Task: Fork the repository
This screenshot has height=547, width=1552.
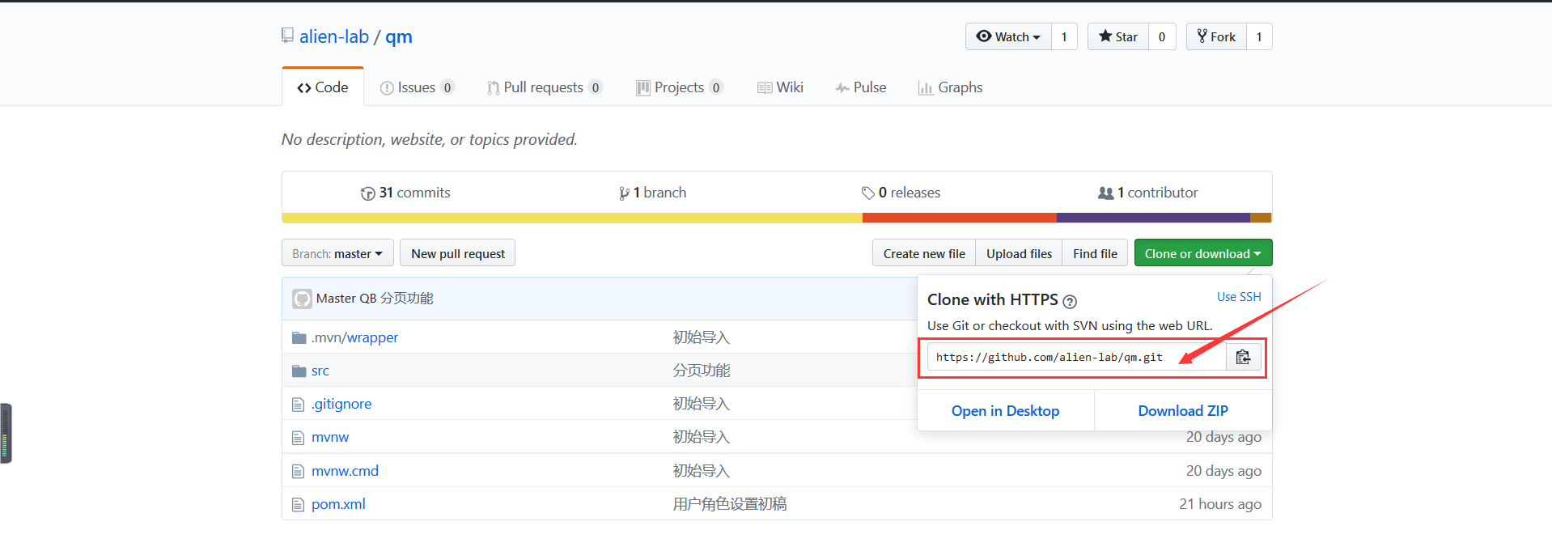Action: coord(1216,36)
